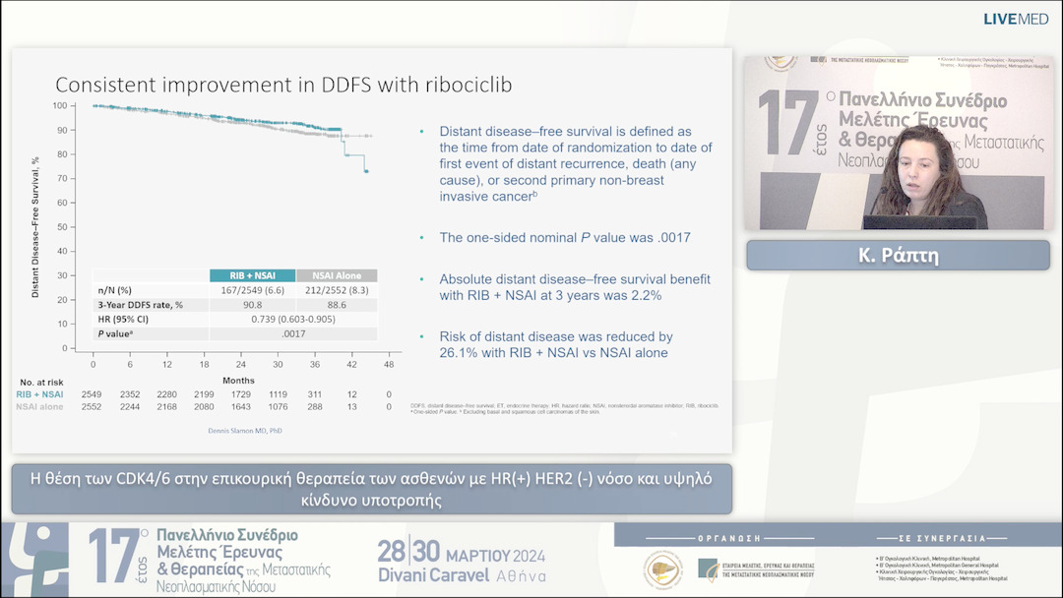Click the .0017 value in the table
Screen dimensions: 1063x598
coord(293,333)
